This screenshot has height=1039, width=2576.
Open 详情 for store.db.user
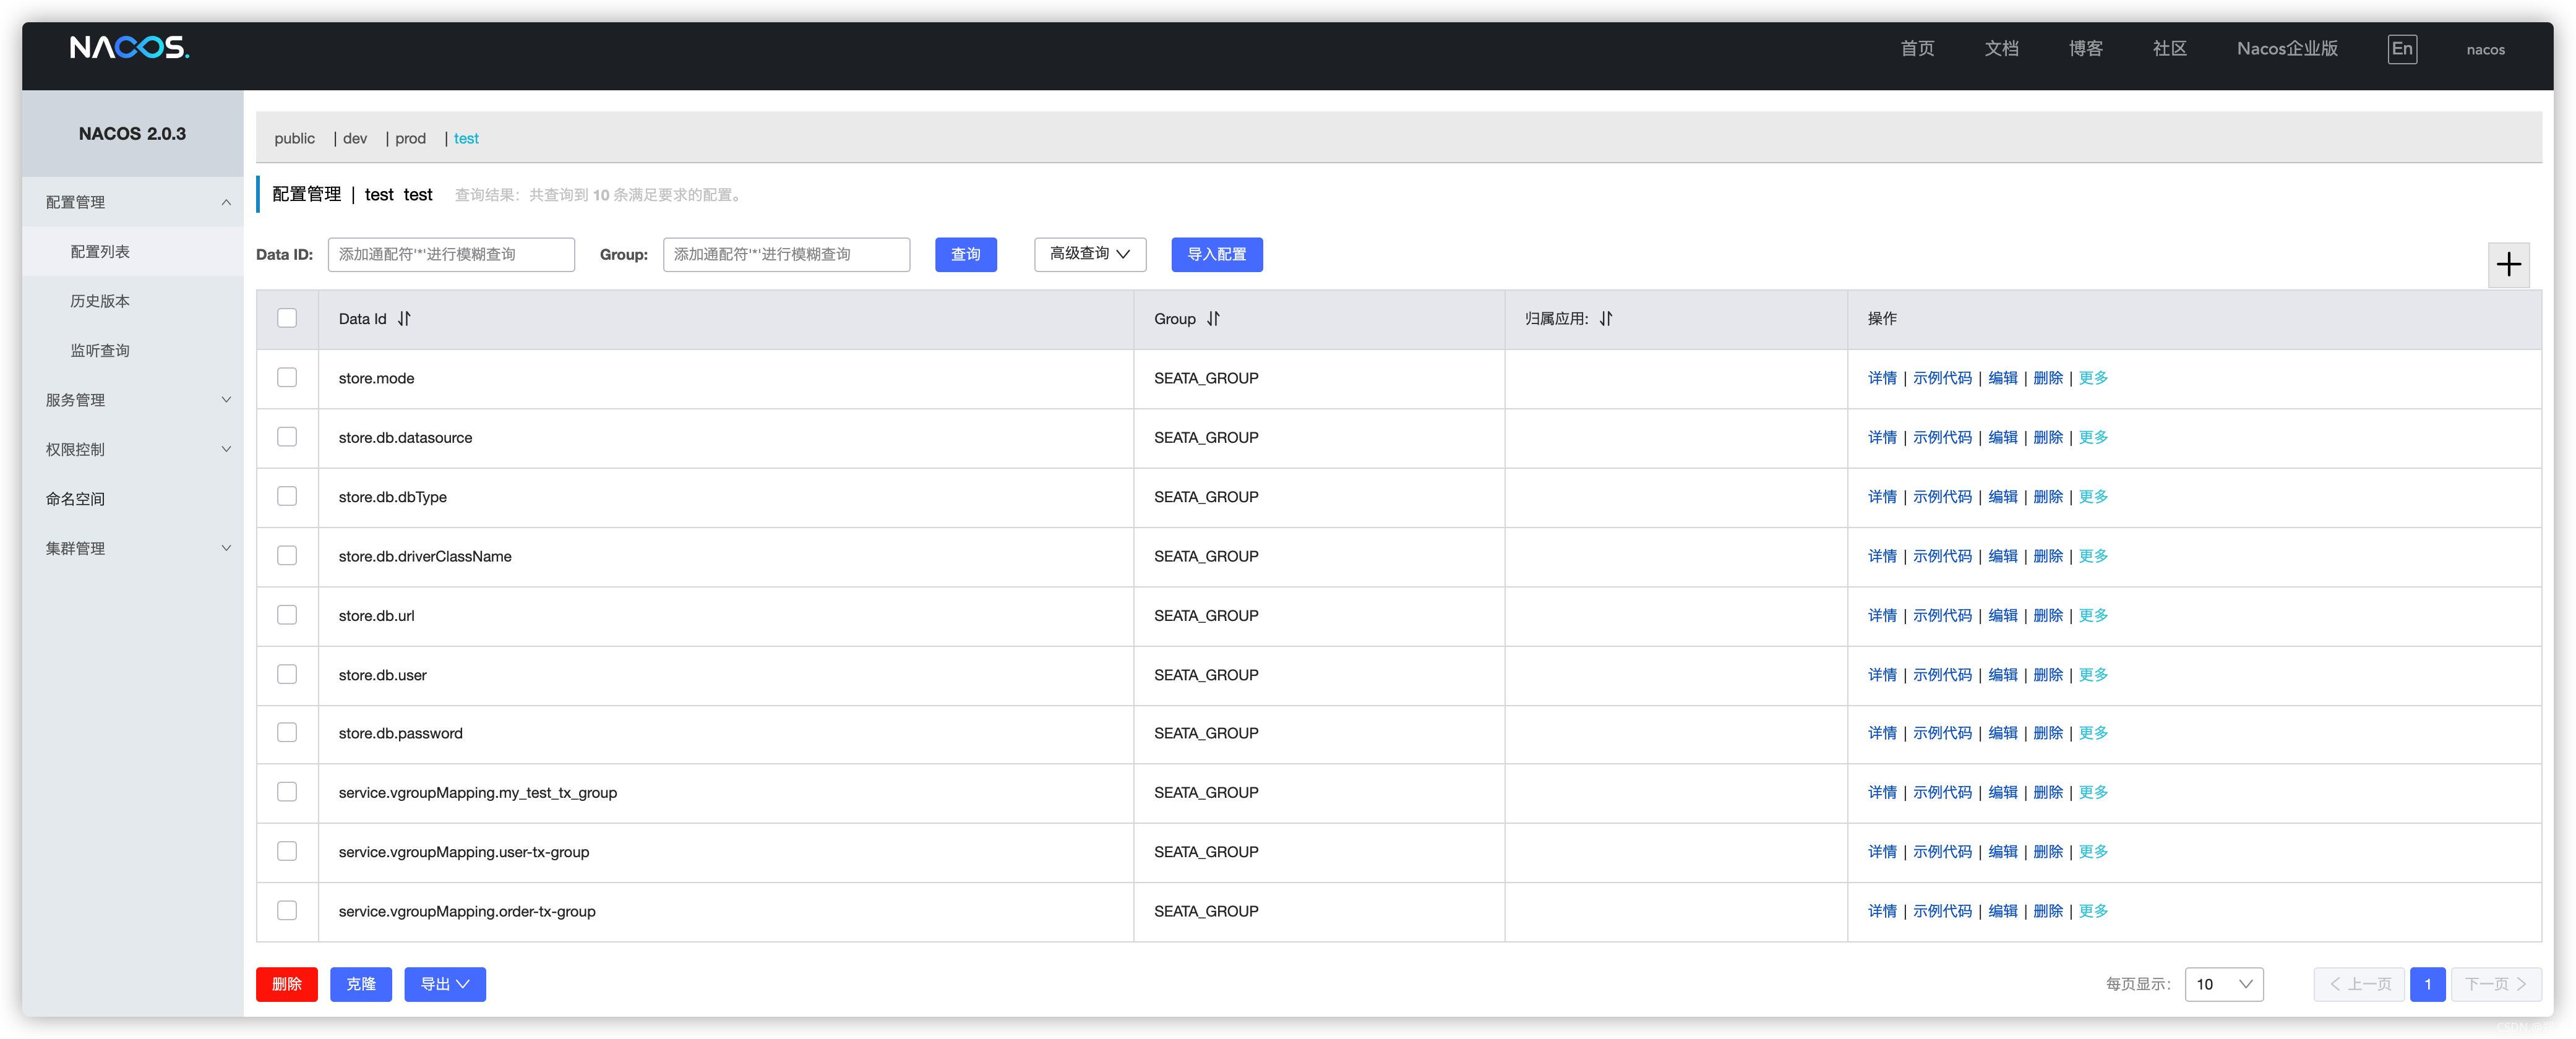1882,675
